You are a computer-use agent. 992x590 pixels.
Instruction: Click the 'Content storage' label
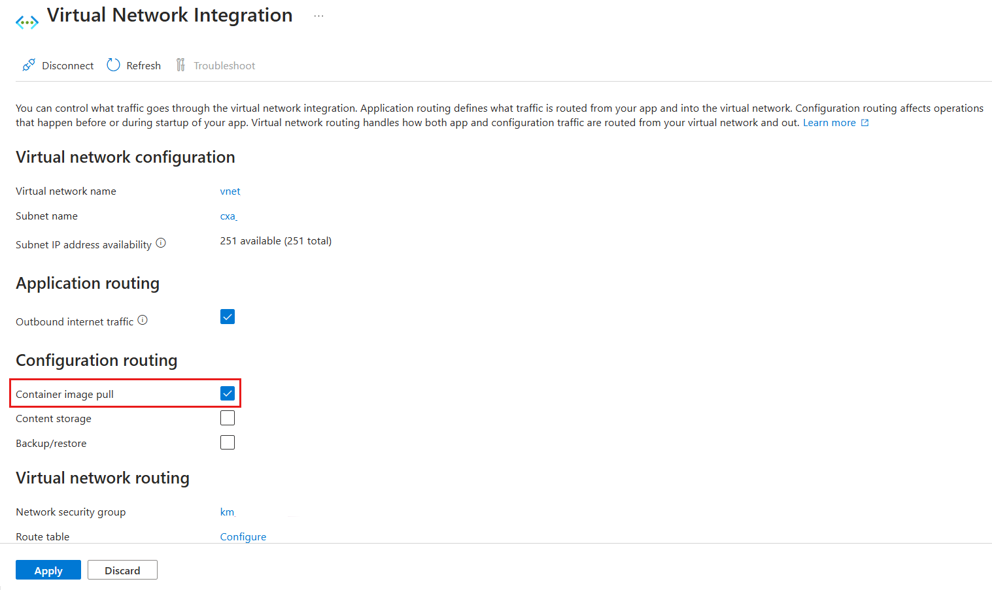(x=54, y=418)
